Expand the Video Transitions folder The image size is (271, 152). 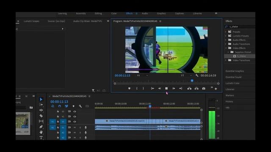226,60
